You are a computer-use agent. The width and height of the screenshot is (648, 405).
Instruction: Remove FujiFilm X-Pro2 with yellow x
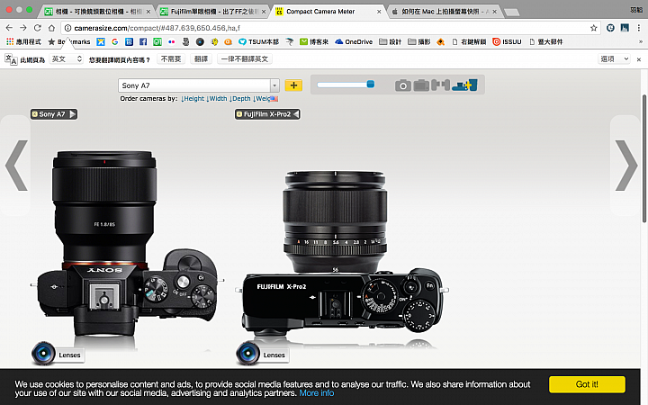(x=238, y=114)
